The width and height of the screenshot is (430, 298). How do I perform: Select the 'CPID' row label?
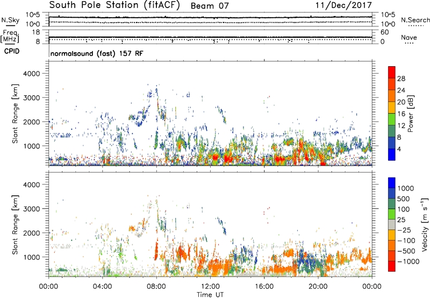click(x=12, y=51)
